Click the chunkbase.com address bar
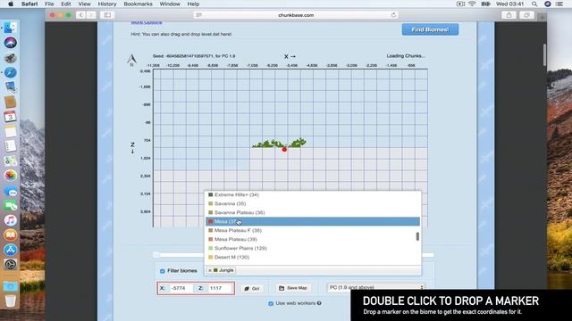This screenshot has height=321, width=572. [296, 15]
